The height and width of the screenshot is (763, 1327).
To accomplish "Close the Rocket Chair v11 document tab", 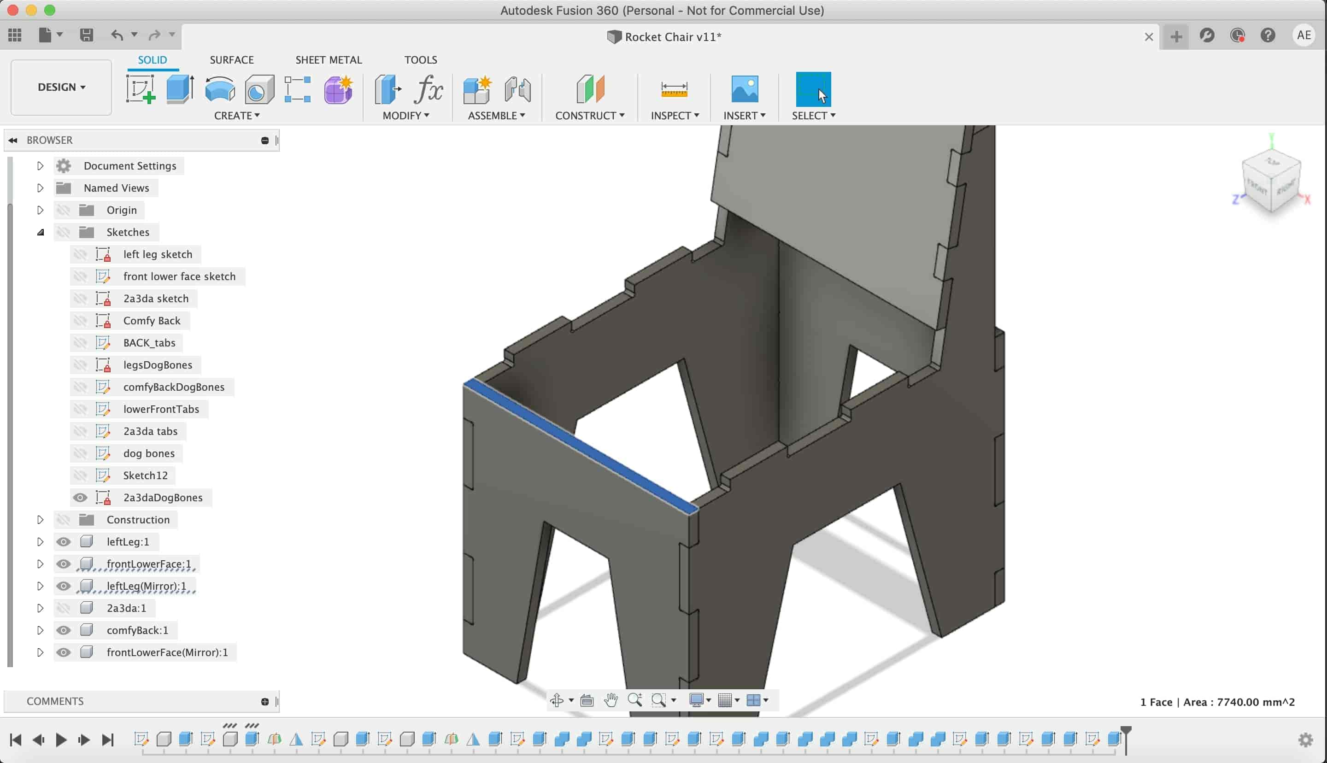I will pyautogui.click(x=1149, y=37).
